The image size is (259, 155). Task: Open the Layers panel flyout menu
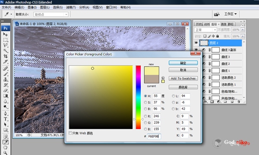tap(243, 25)
